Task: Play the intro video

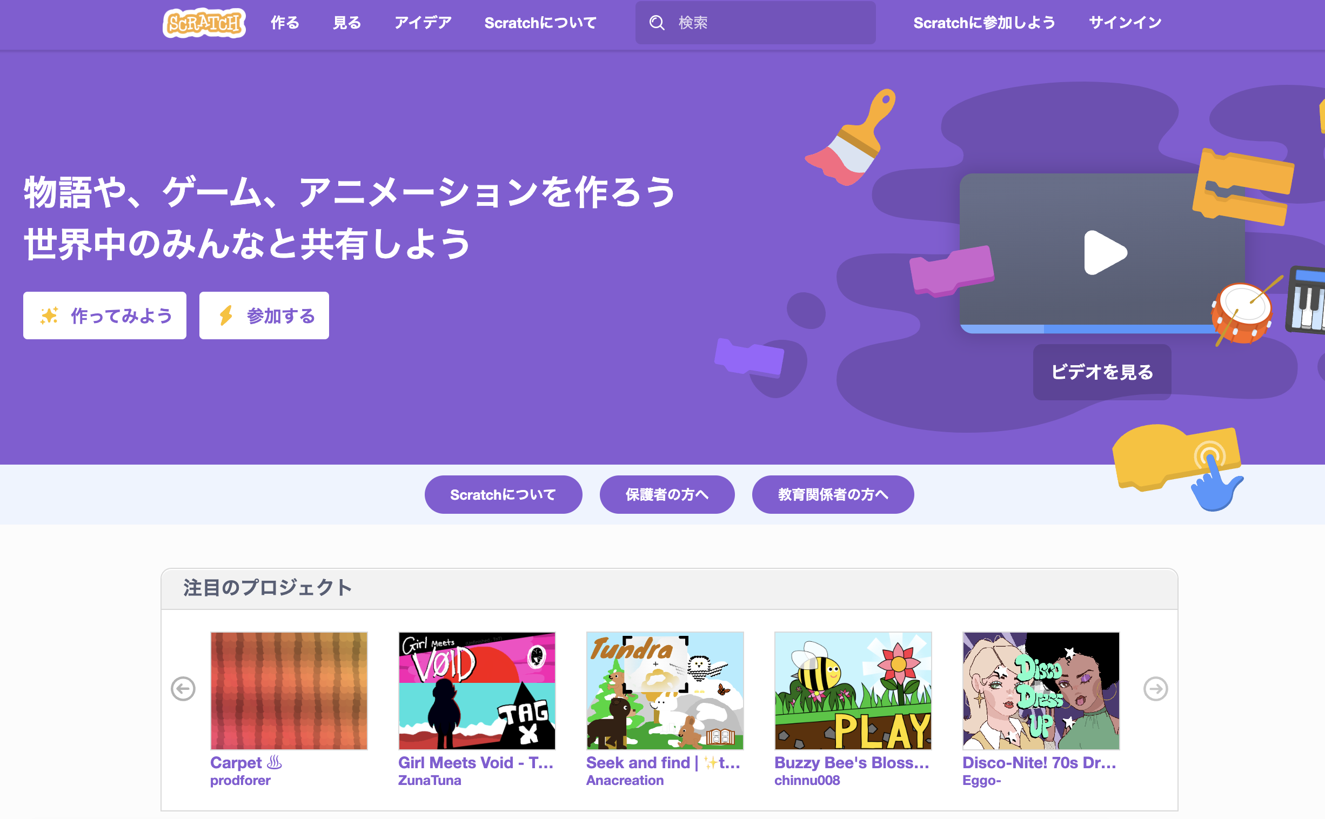Action: [1104, 252]
